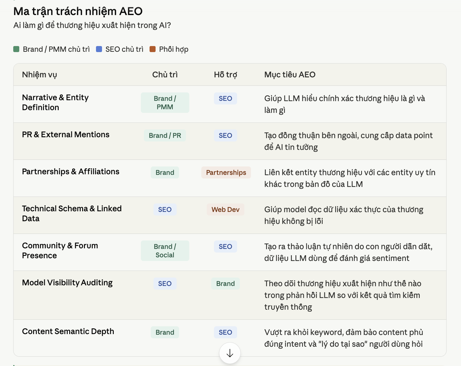Screen dimensions: 461x366
Task: Click the 'Web Dev' tag
Action: [225, 209]
